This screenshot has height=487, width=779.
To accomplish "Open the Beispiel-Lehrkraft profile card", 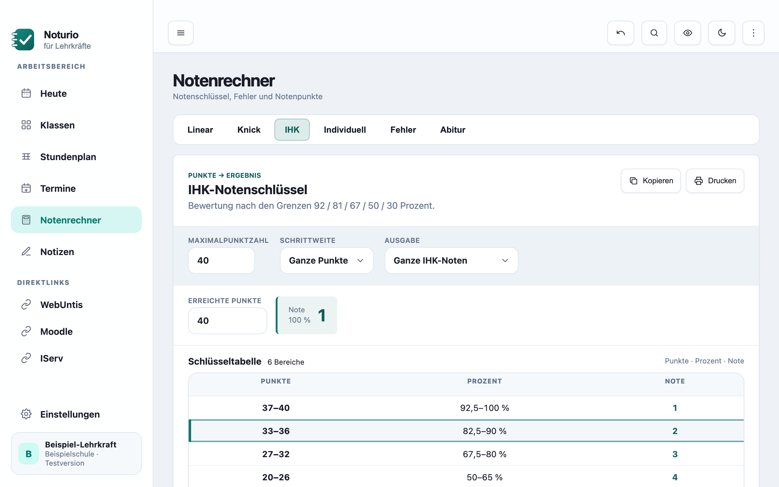I will 76,454.
